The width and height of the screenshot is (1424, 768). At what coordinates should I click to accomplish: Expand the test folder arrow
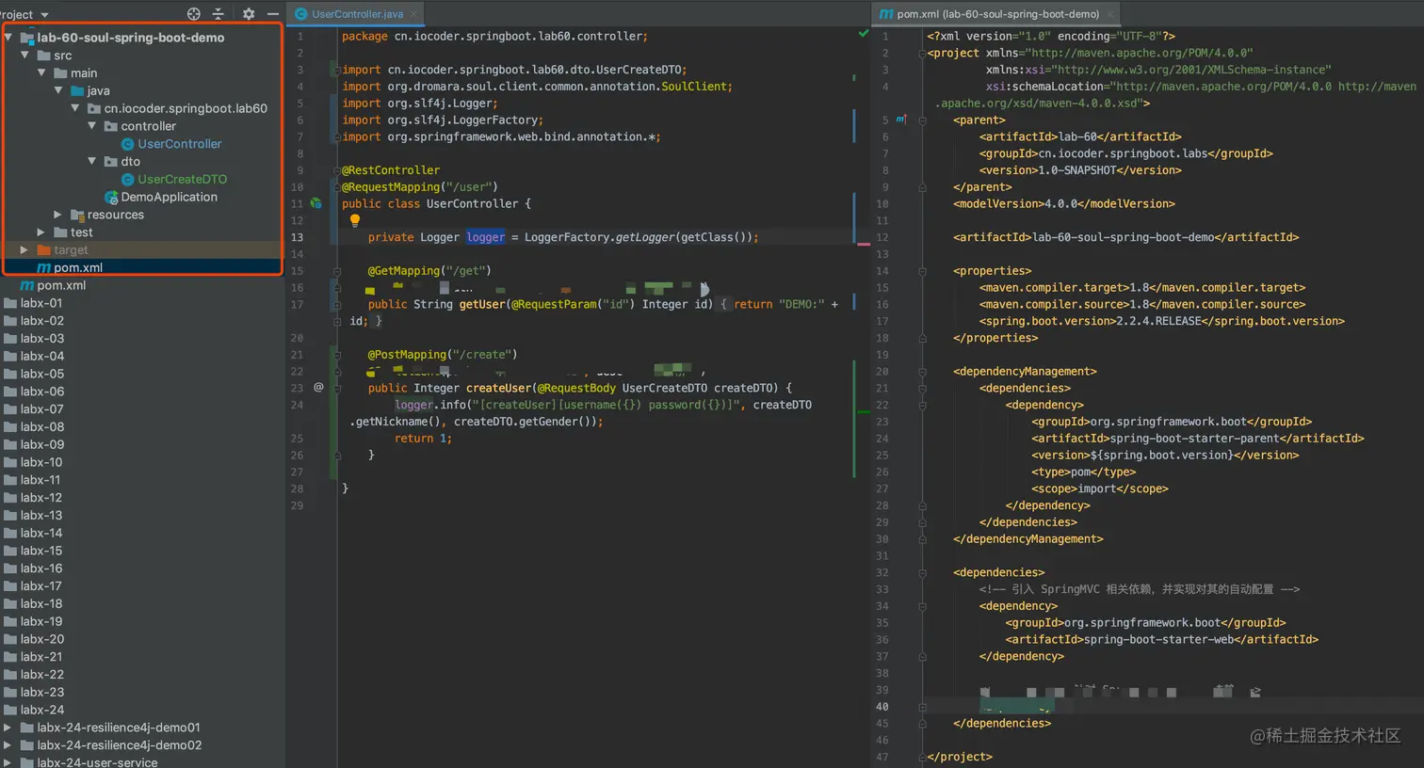coord(40,232)
